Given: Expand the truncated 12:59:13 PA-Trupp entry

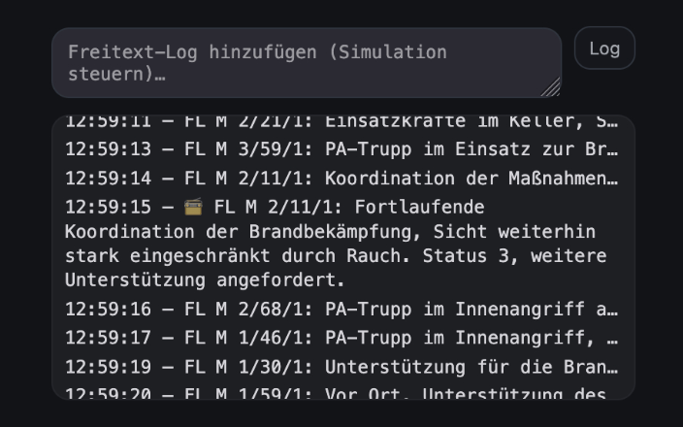Looking at the screenshot, I should click(341, 150).
